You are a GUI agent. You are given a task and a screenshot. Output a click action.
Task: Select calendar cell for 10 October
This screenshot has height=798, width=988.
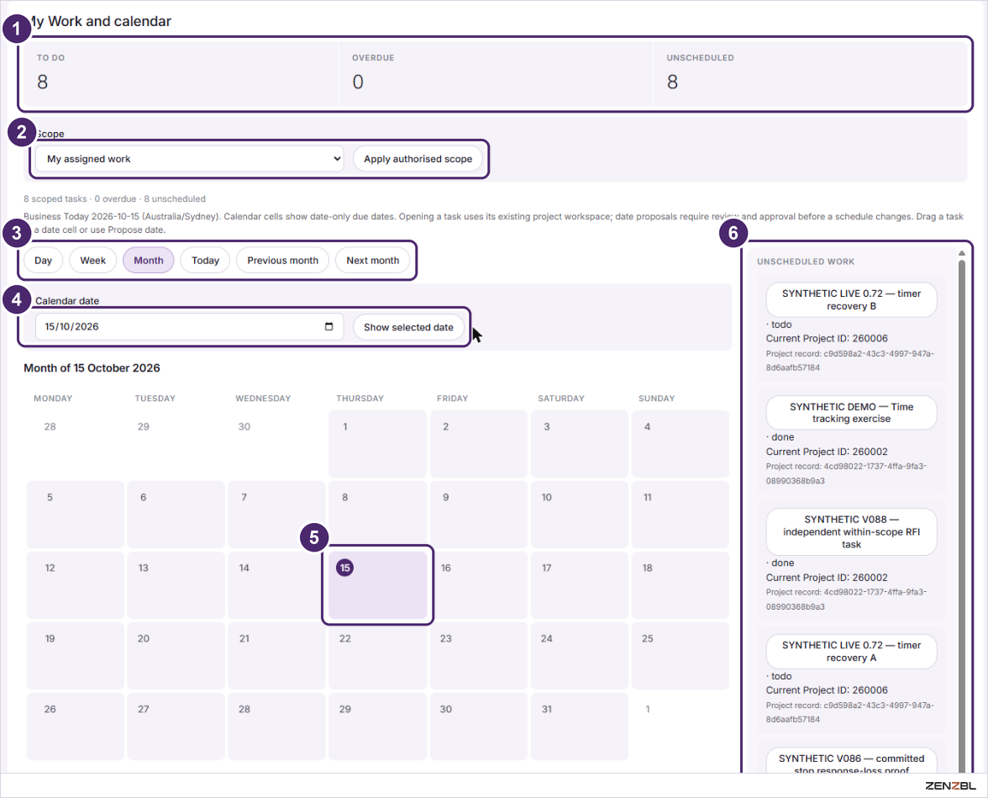pyautogui.click(x=579, y=514)
